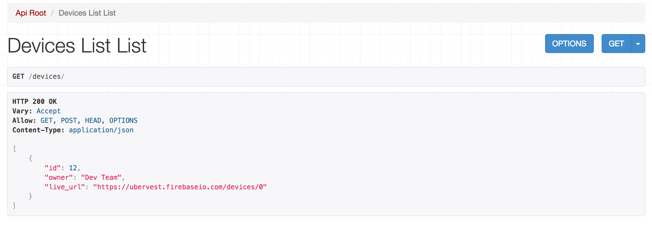
Task: Open the ubervest.firebaseio.com live_url link
Action: [x=180, y=187]
